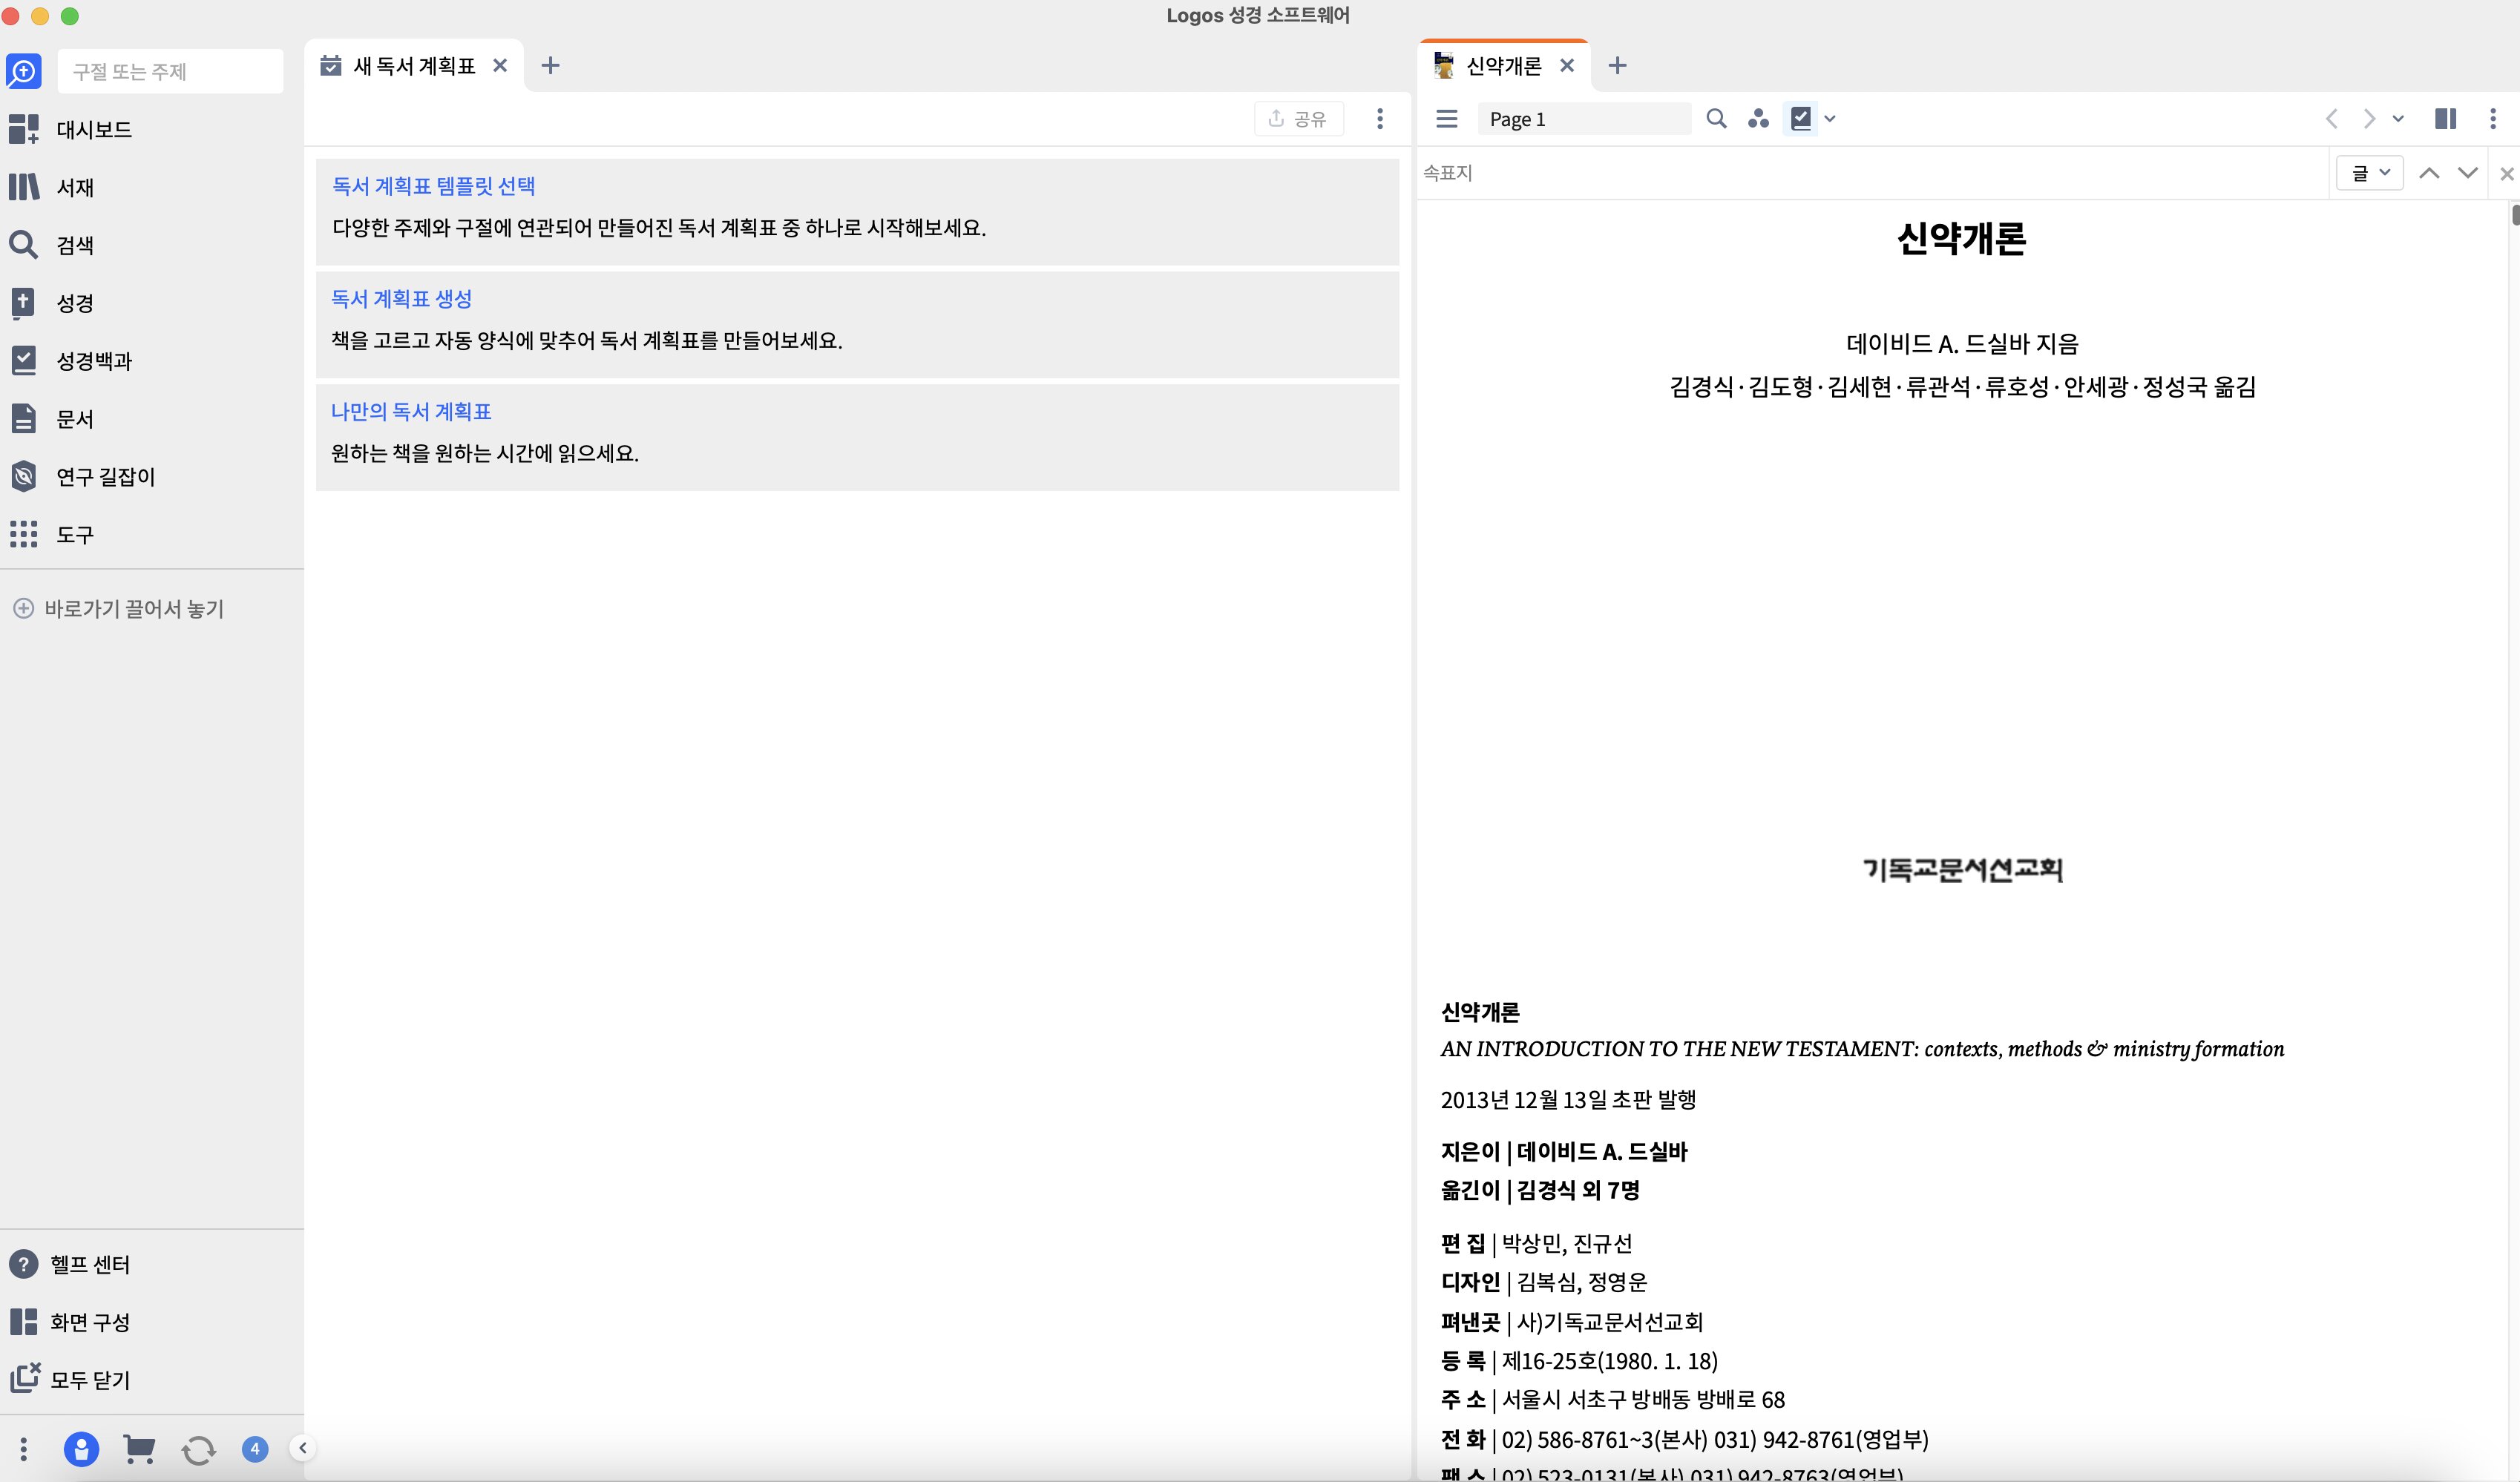
Task: Close the 신약개론 tab
Action: [1567, 66]
